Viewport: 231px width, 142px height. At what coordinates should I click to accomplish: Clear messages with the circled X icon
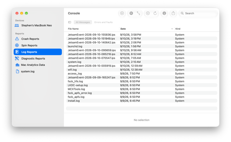148,13
